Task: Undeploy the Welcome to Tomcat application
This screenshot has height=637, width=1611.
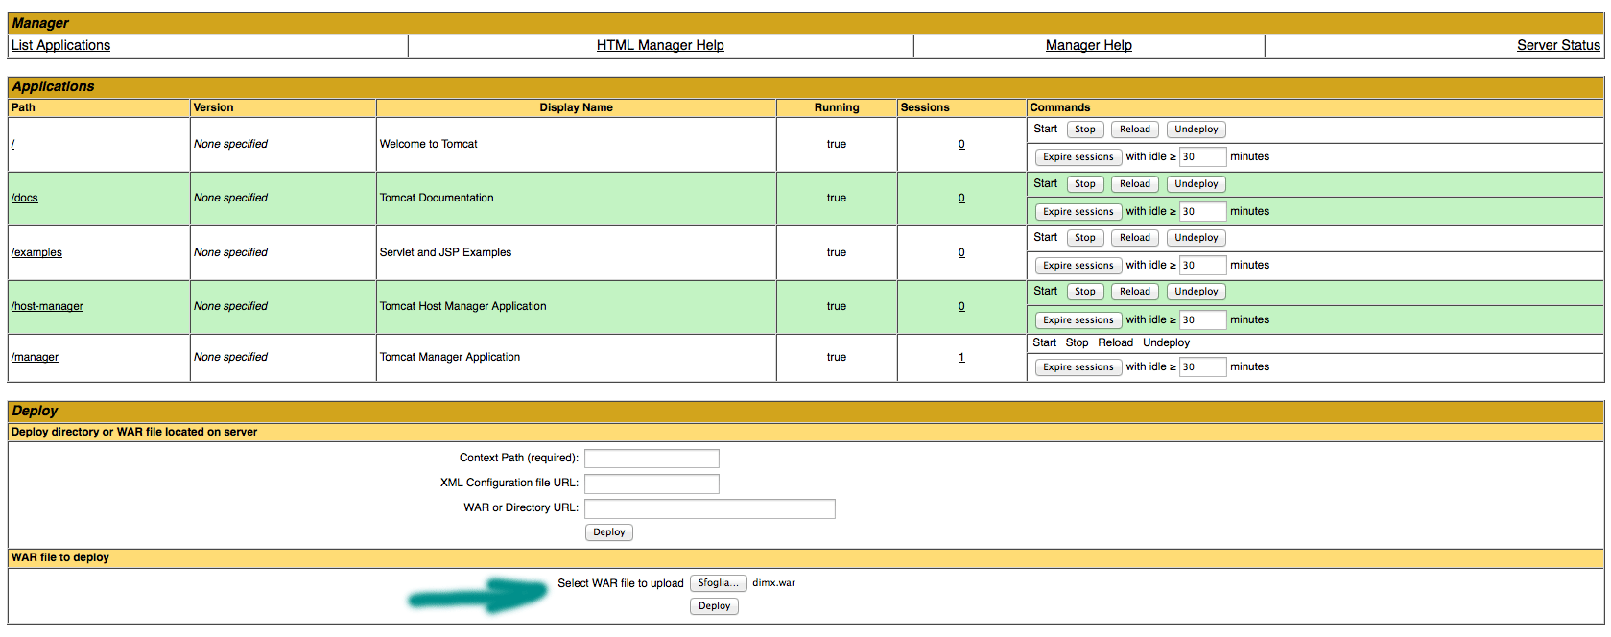Action: coord(1196,130)
